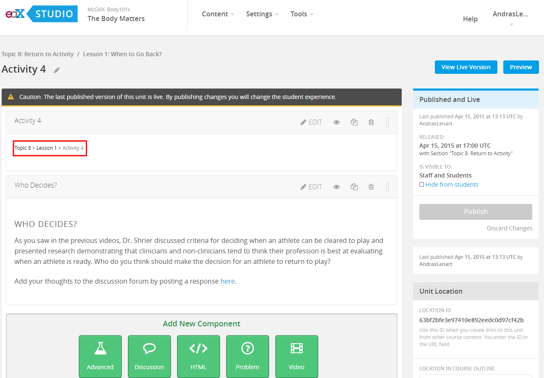Toggle visibility eye on Activity 4 component
The image size is (544, 378).
[x=337, y=122]
